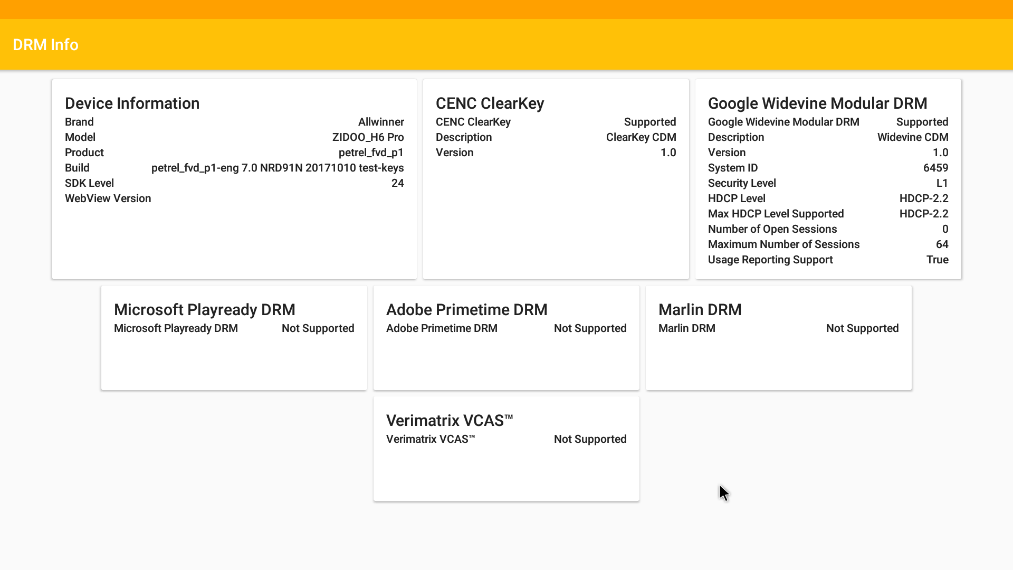Click the Microsoft Playready DRM row label
This screenshot has width=1013, height=570.
pyautogui.click(x=176, y=328)
